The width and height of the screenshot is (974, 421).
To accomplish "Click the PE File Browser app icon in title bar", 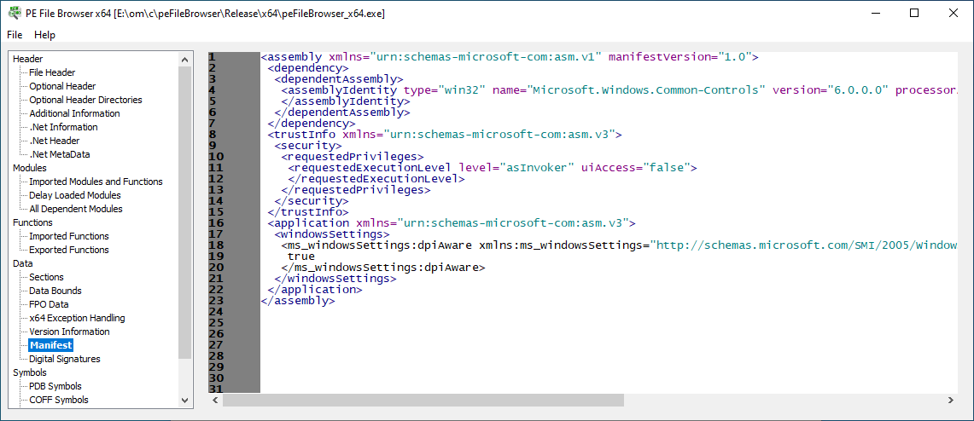I will pyautogui.click(x=13, y=13).
